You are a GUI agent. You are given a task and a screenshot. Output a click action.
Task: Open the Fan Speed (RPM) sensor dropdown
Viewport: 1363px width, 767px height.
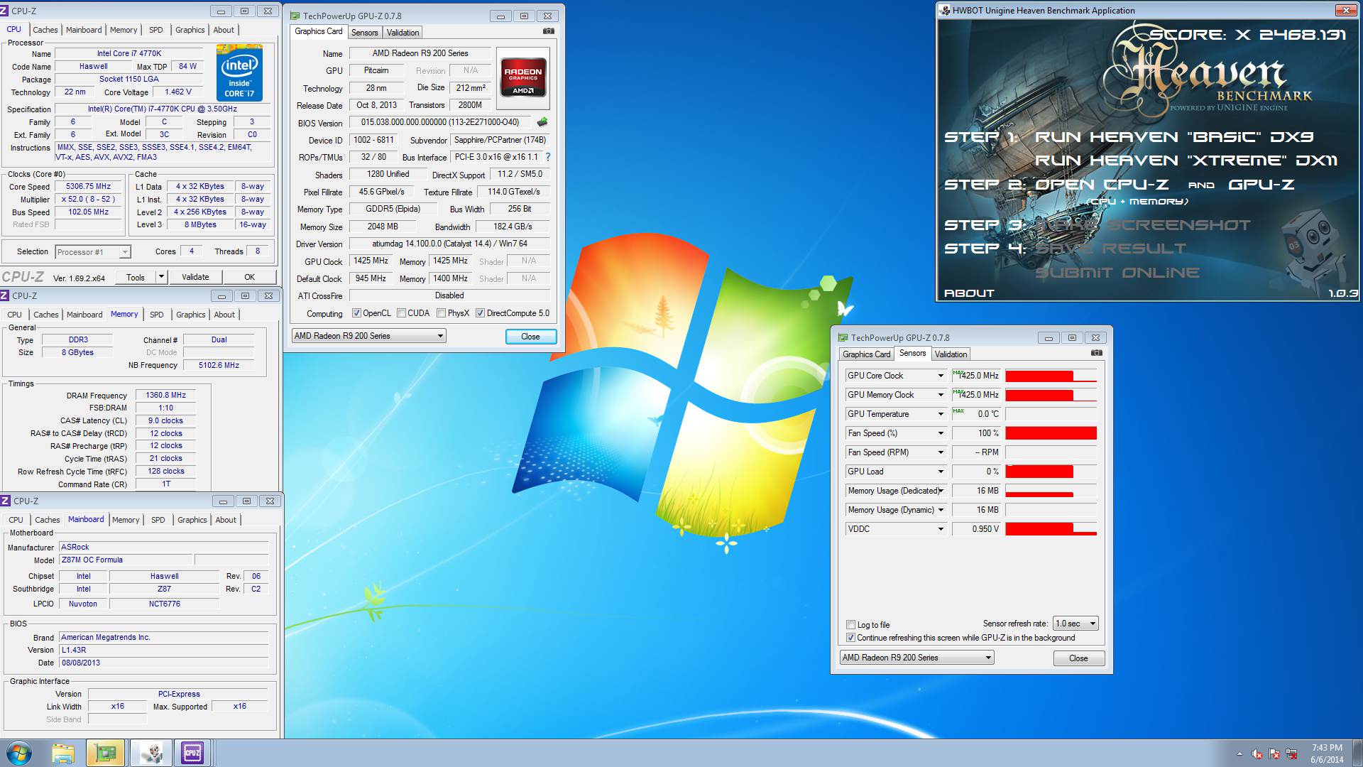tap(941, 452)
